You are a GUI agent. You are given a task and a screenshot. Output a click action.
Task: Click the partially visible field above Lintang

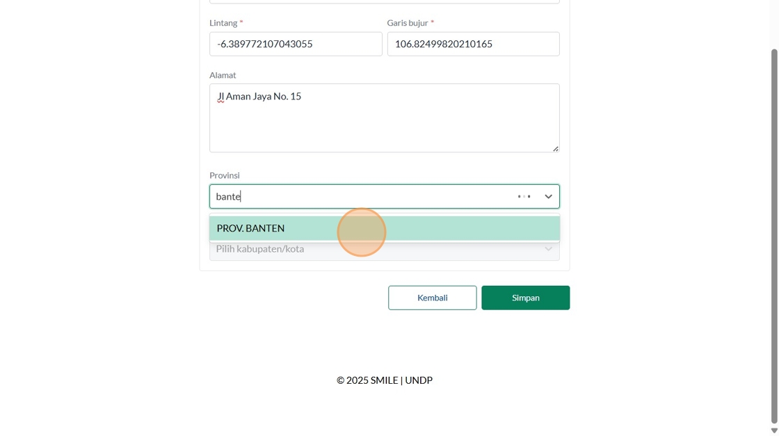click(384, 1)
